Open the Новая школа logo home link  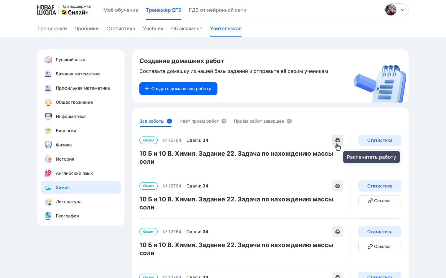point(46,10)
